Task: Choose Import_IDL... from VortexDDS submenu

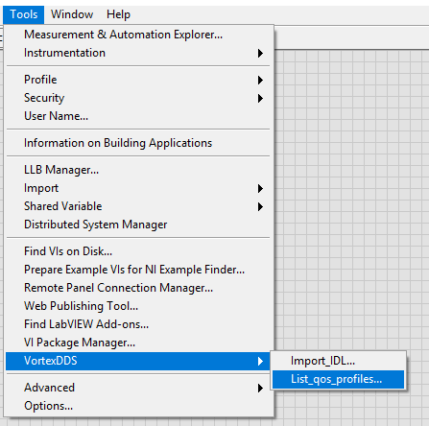Action: coord(339,361)
